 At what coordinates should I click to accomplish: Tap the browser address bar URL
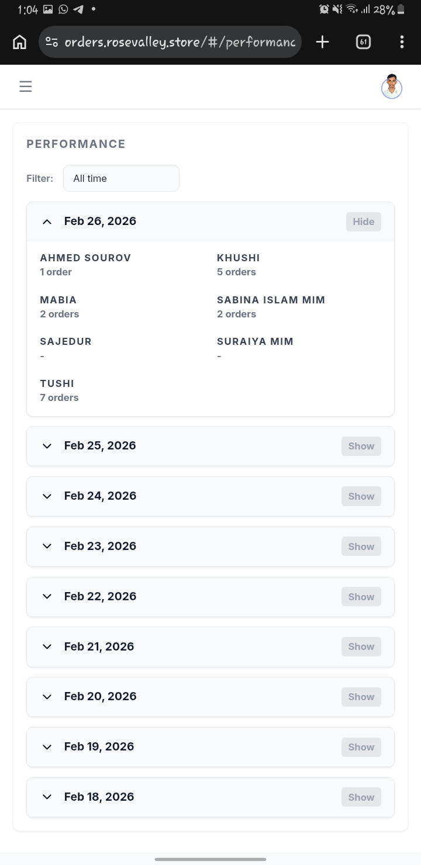(181, 42)
